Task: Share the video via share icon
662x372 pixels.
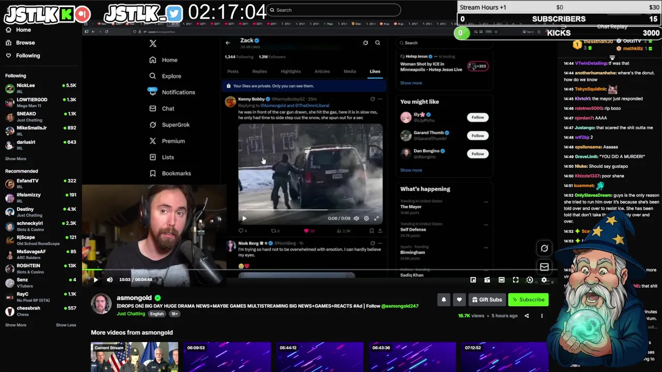Action: pyautogui.click(x=527, y=316)
